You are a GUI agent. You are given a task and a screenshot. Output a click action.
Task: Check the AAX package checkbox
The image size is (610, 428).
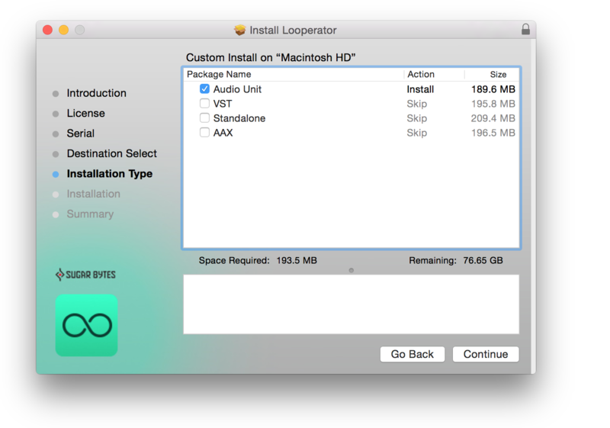tap(204, 133)
